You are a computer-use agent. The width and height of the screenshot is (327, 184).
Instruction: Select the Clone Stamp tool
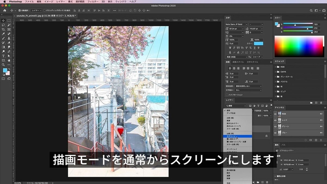pyautogui.click(x=9, y=38)
